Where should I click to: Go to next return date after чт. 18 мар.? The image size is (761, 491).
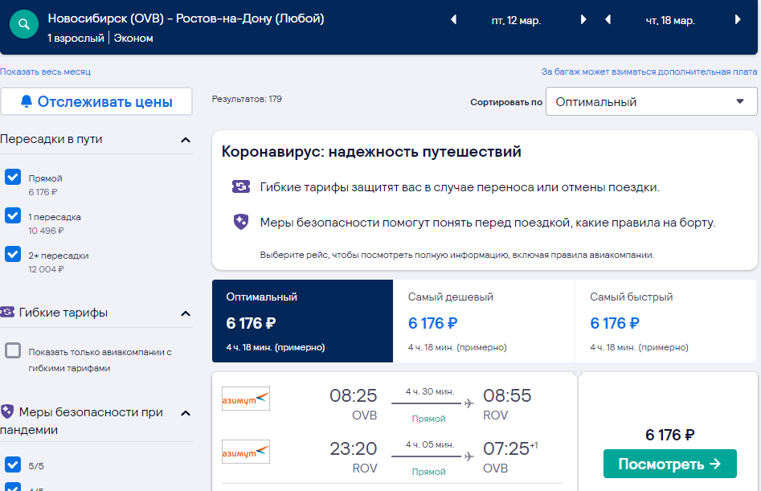(x=738, y=20)
